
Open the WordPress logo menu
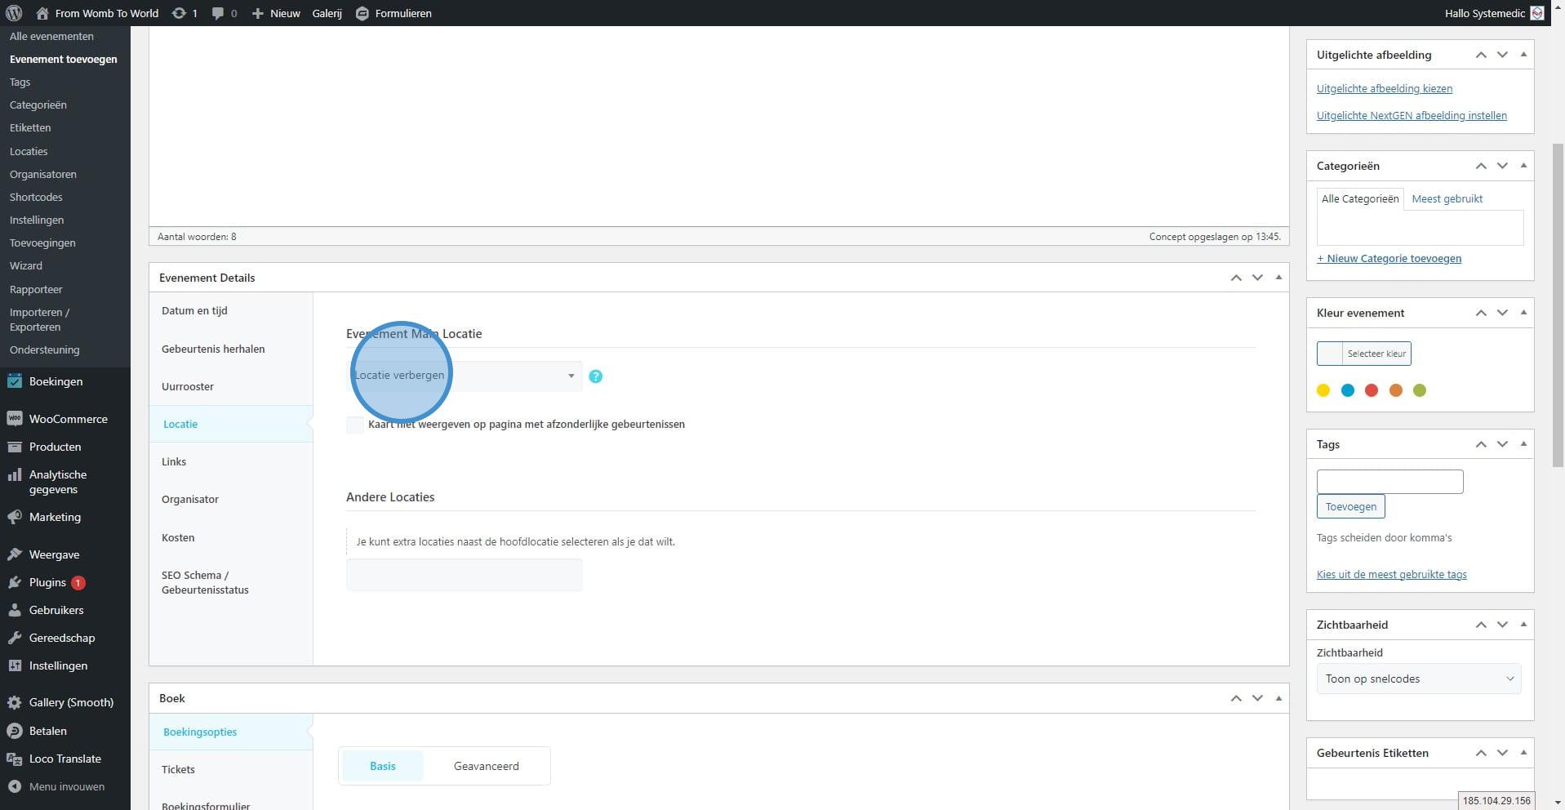14,13
